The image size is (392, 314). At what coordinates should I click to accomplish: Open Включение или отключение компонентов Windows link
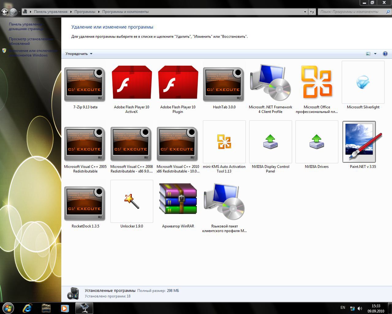tap(33, 53)
